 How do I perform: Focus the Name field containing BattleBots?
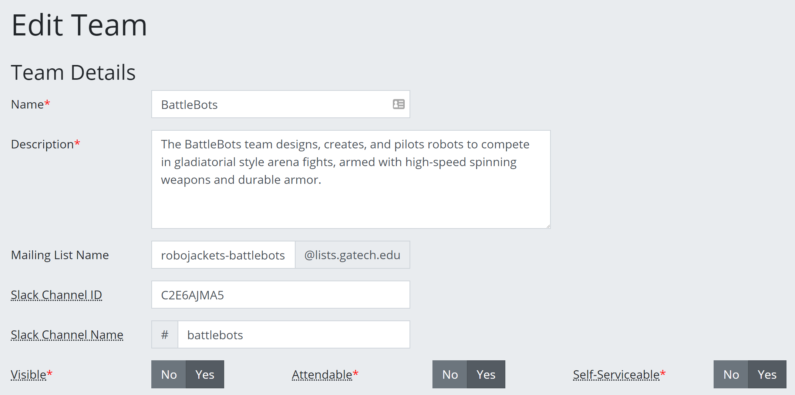281,104
